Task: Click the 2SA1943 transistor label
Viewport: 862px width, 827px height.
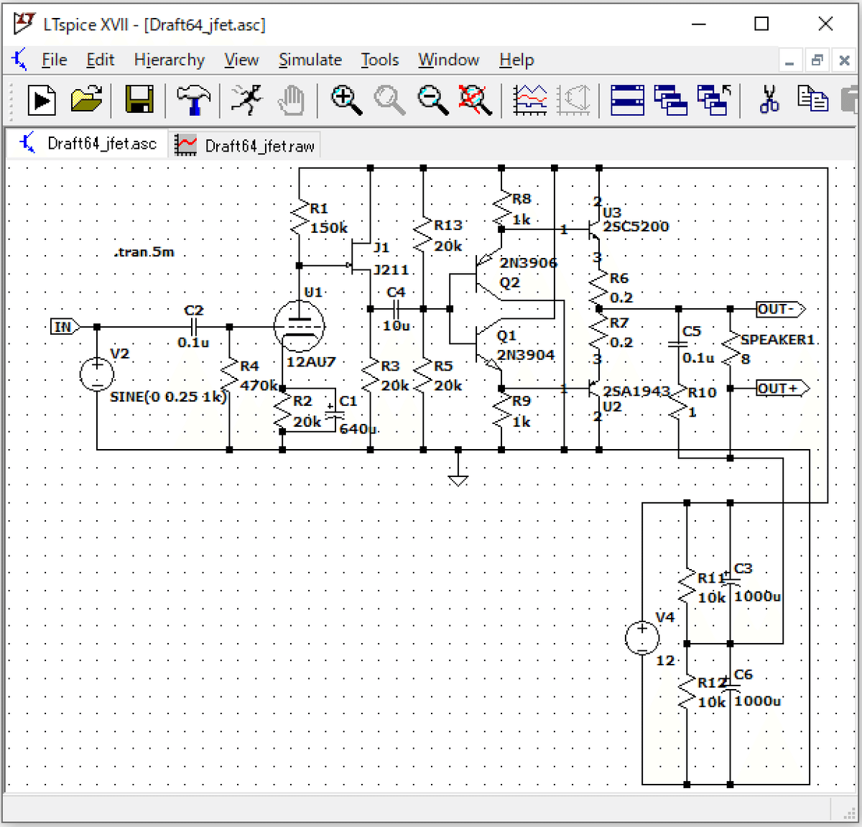Action: tap(636, 391)
